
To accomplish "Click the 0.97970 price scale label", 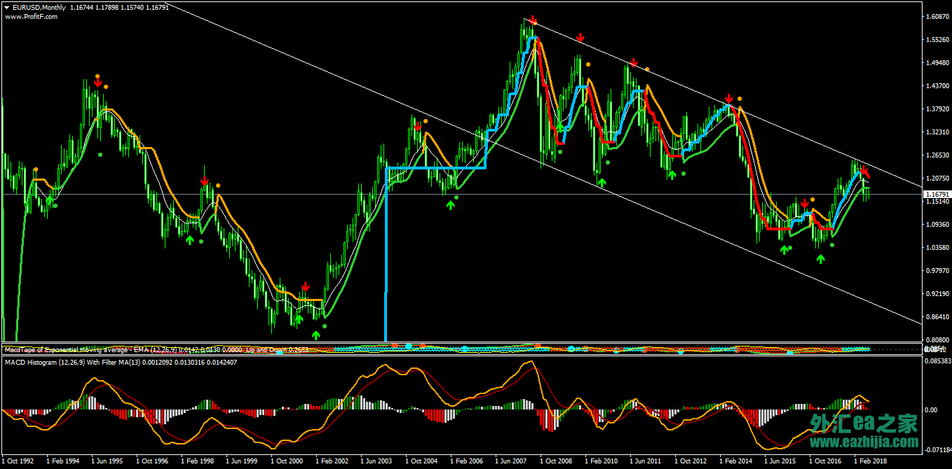I will pyautogui.click(x=937, y=271).
